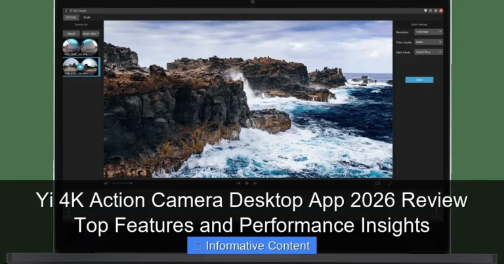
Task: Click the blue play icon on the MP4 thumbnail
Action: pos(80,67)
